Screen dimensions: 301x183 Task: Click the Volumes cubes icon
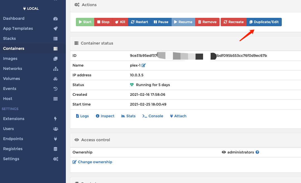[x=56, y=79]
